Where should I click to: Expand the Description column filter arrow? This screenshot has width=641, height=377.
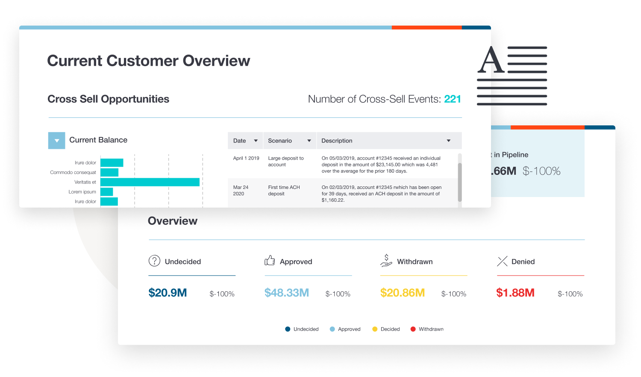point(449,141)
